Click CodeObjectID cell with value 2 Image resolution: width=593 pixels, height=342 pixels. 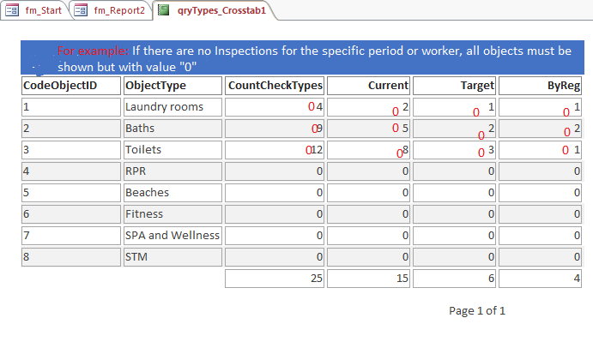coord(71,129)
